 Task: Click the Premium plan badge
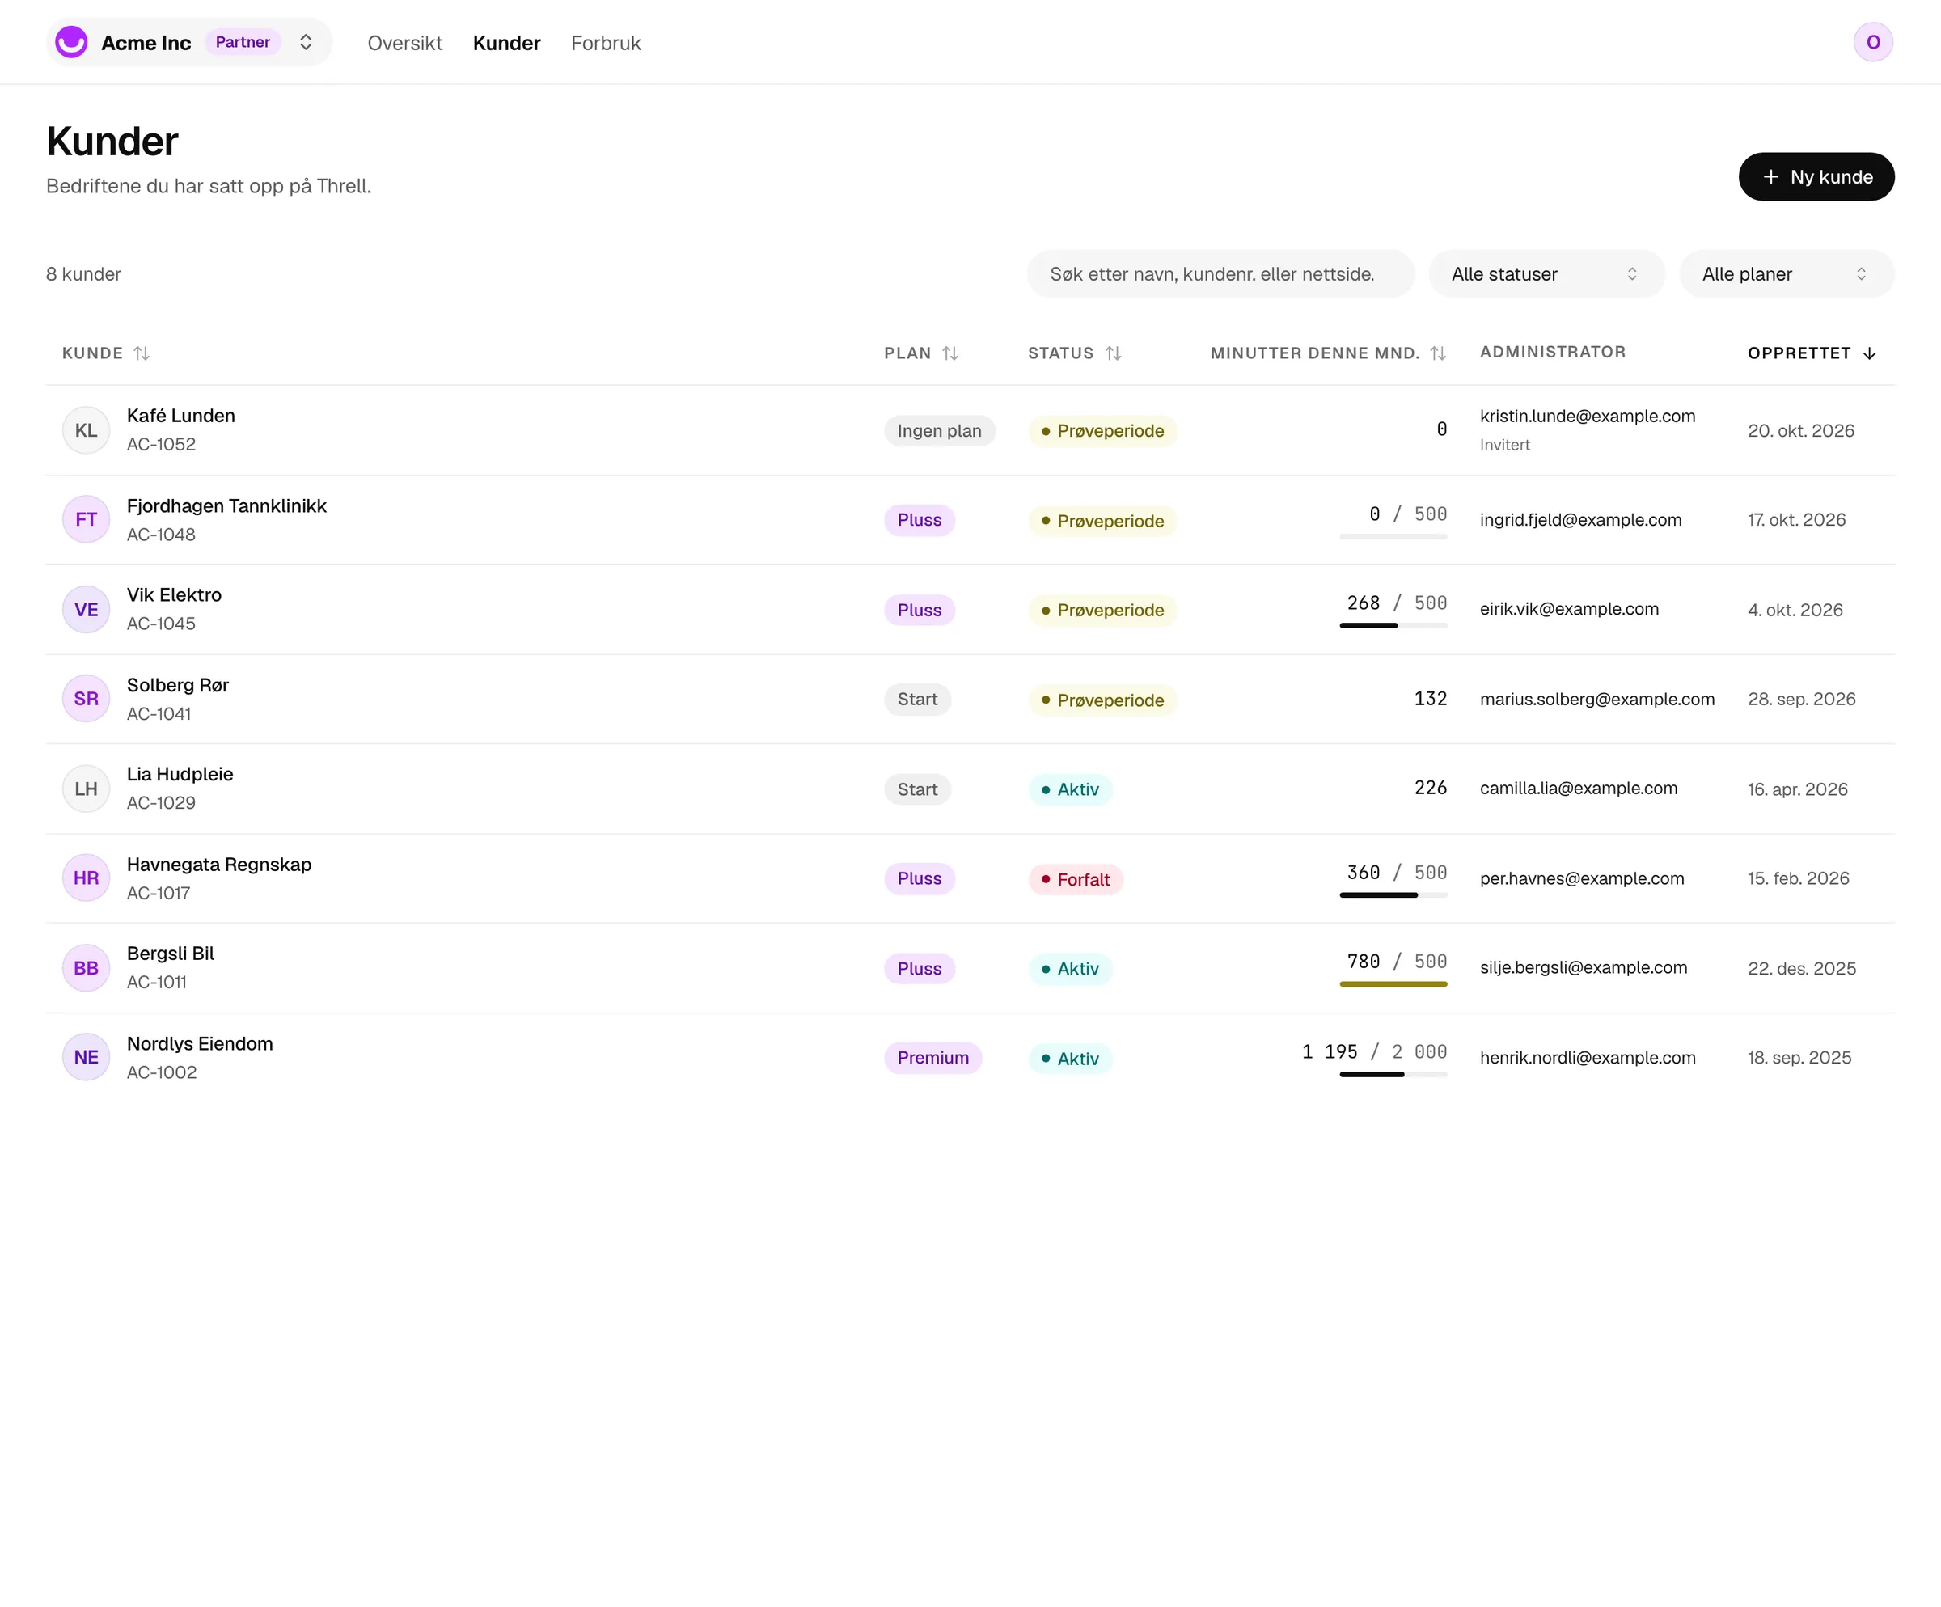(x=932, y=1058)
